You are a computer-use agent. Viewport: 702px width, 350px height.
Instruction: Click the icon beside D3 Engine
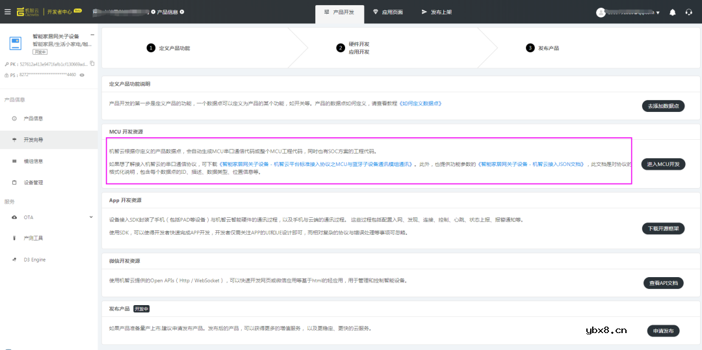point(14,259)
